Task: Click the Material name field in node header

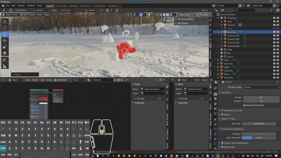Action: (x=102, y=80)
